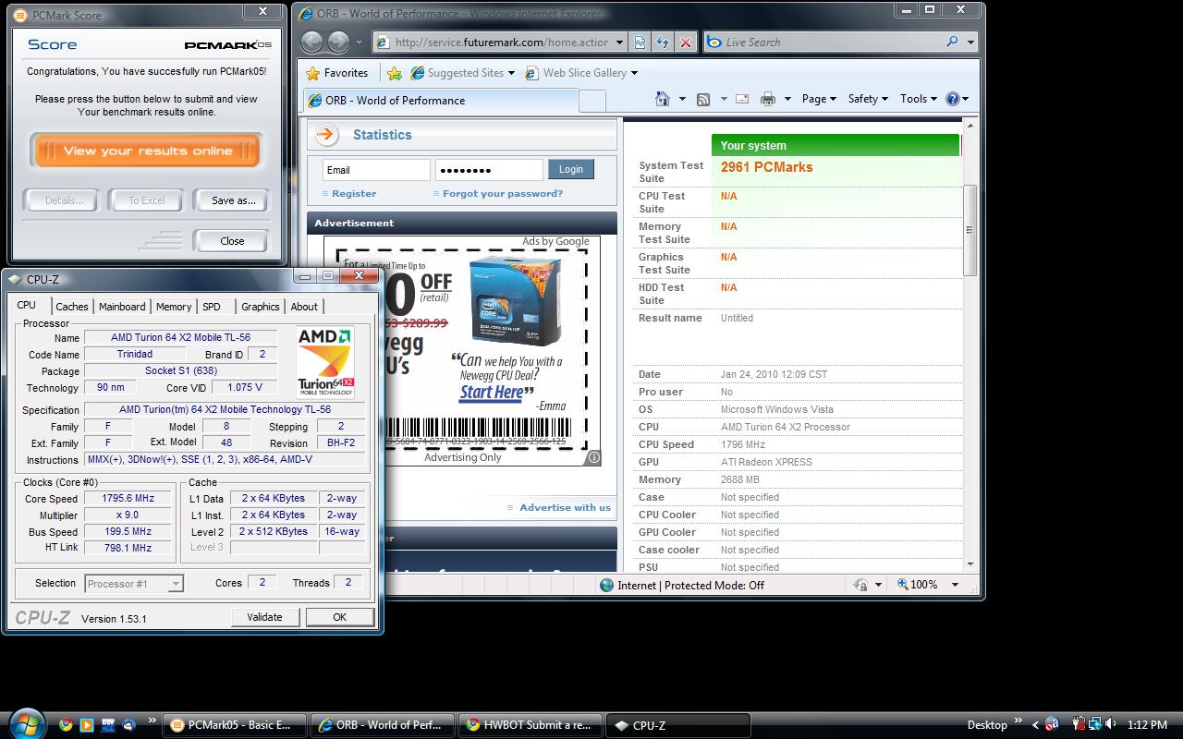
Task: Open Live Search provider dropdown arrow
Action: (970, 42)
